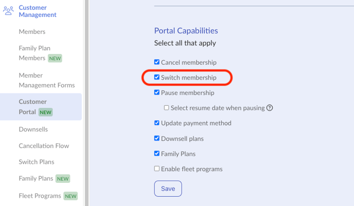
Task: Open the Members sidebar item
Action: coord(32,32)
